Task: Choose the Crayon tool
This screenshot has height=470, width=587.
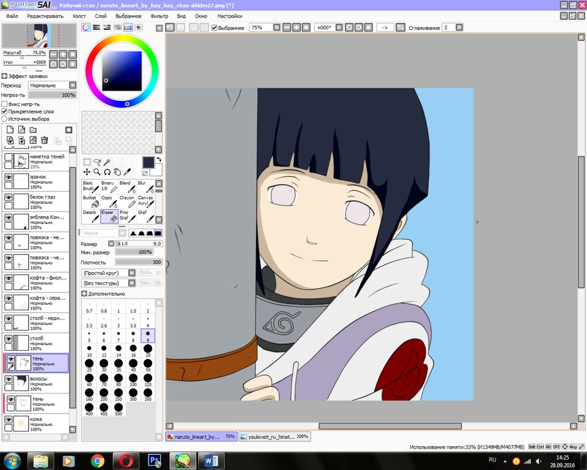Action: click(x=127, y=201)
